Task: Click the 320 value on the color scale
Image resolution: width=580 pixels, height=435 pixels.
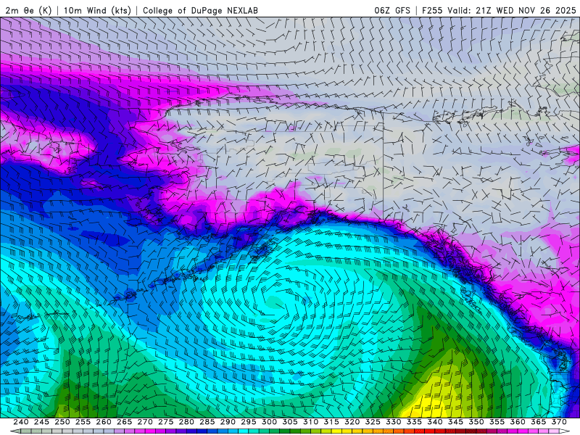Action: (x=352, y=422)
